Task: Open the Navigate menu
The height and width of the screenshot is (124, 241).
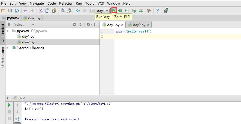Action: click(37, 3)
